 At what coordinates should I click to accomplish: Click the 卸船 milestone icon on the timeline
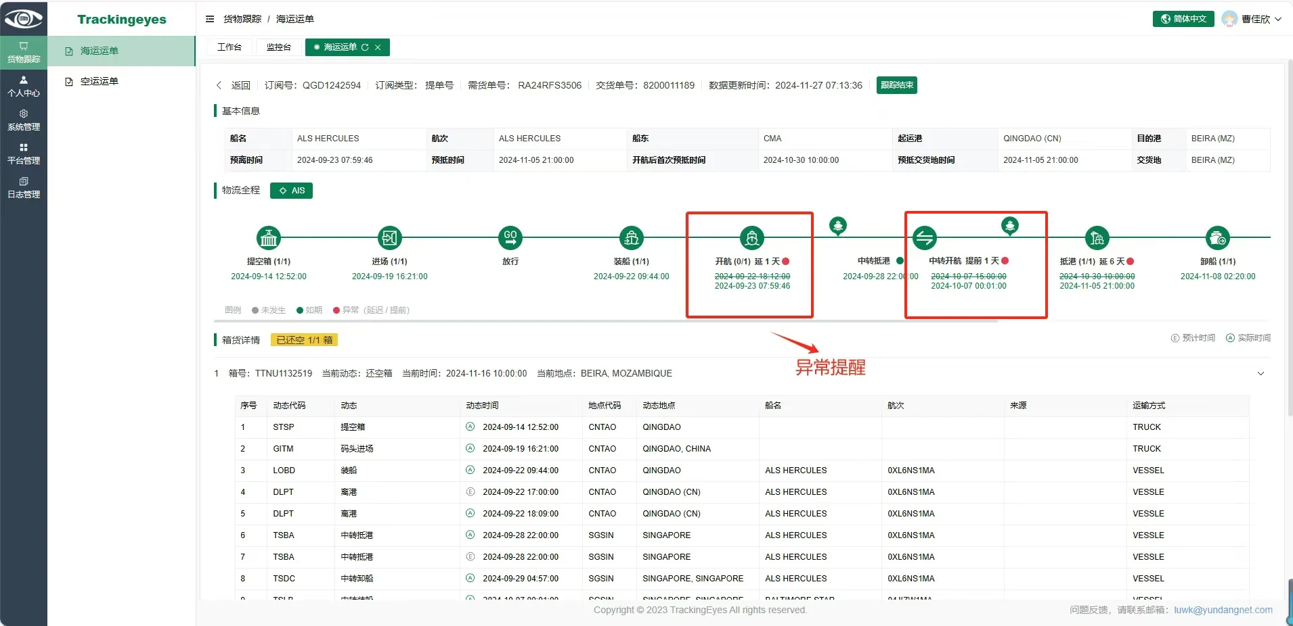[x=1217, y=238]
